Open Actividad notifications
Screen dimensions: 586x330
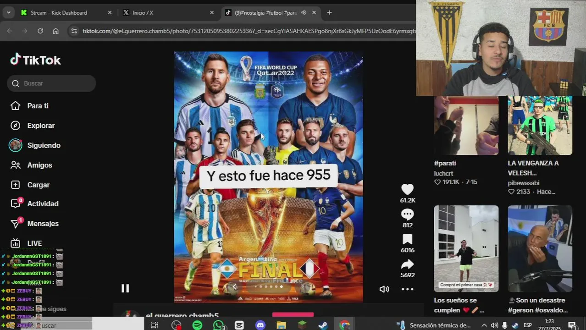(x=43, y=204)
